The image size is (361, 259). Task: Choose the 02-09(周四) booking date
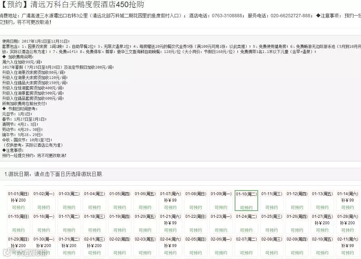tap(297, 246)
